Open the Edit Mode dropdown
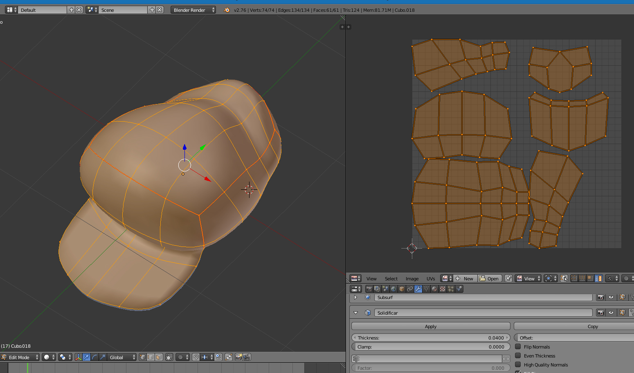The height and width of the screenshot is (373, 634). [x=20, y=357]
